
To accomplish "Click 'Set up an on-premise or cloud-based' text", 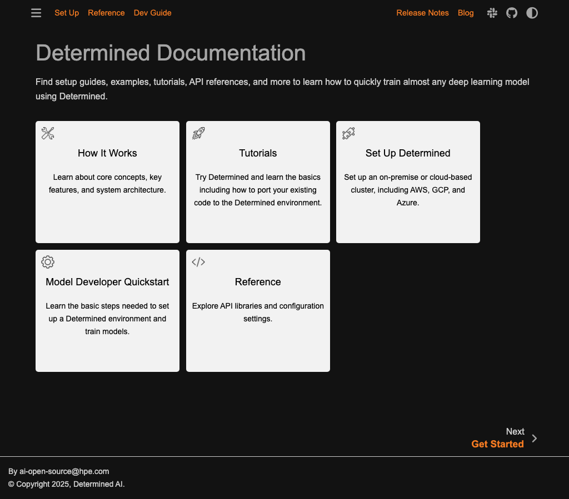I will pos(408,190).
